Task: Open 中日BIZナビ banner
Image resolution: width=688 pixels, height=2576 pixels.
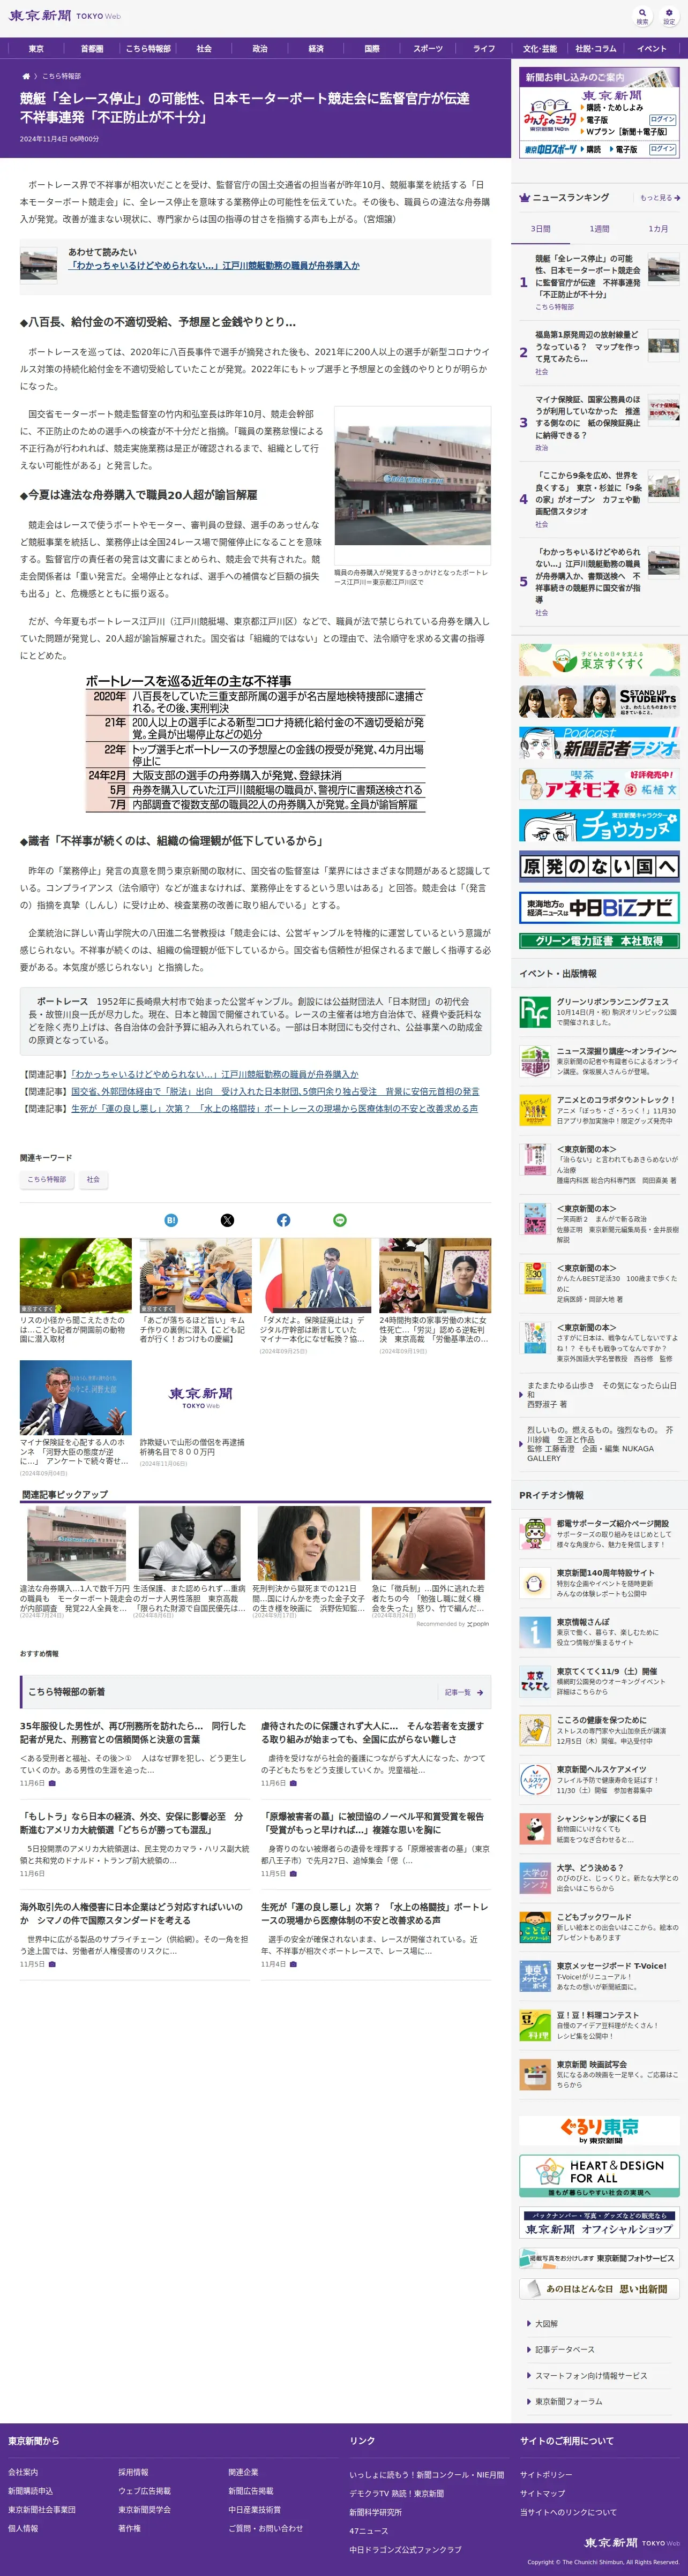Action: click(x=599, y=907)
